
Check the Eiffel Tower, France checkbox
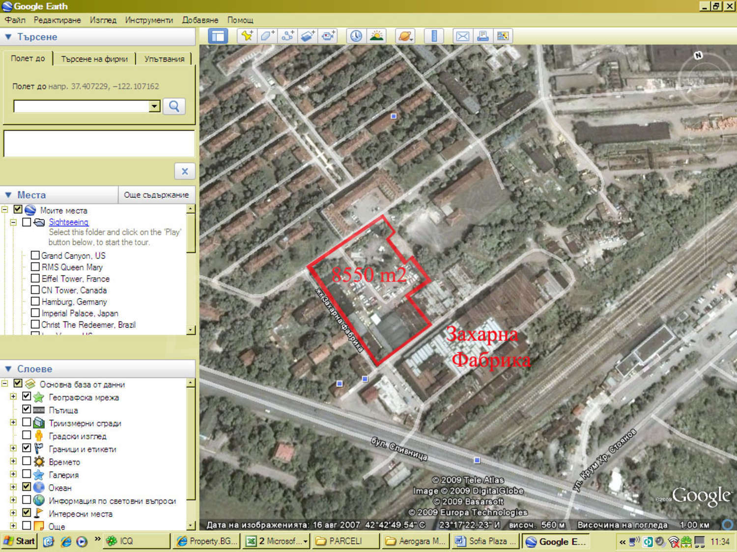coord(35,278)
